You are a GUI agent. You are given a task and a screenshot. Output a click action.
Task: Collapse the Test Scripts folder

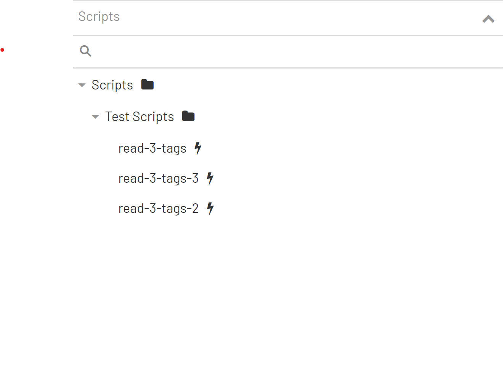[x=95, y=117]
